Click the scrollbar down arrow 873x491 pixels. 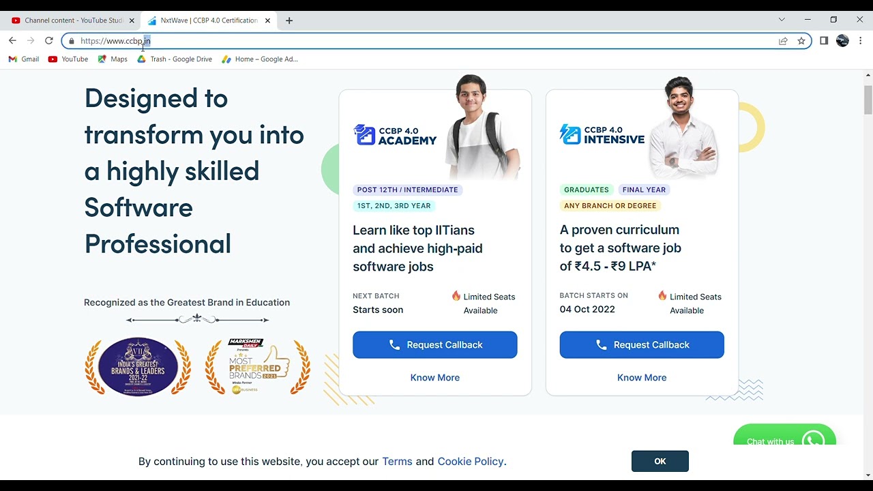(868, 475)
